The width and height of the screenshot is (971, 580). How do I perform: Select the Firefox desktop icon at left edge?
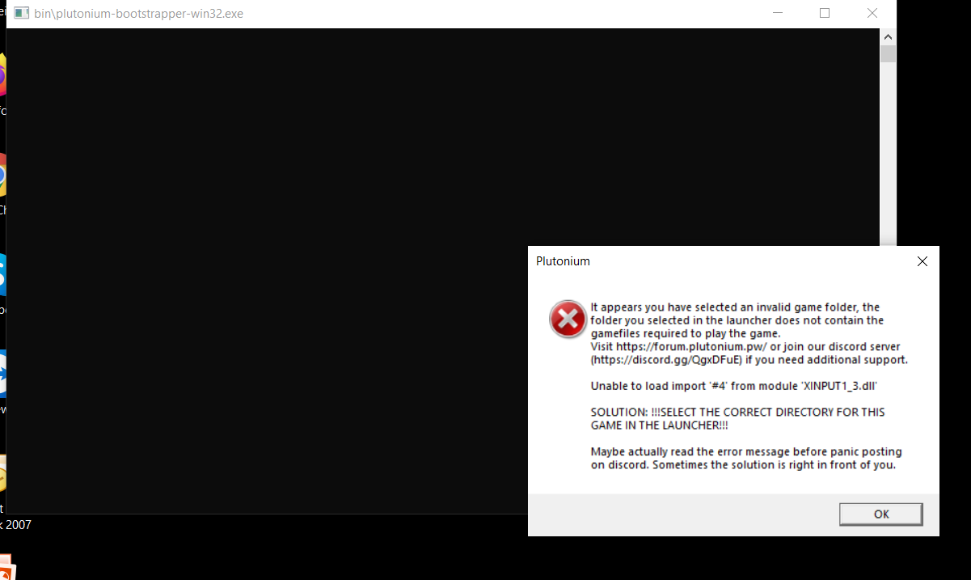2,79
